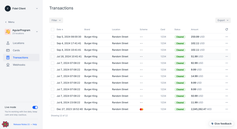Open the Locations icon in the sidebar
Screen dimensions: 237x129
click(8, 43)
